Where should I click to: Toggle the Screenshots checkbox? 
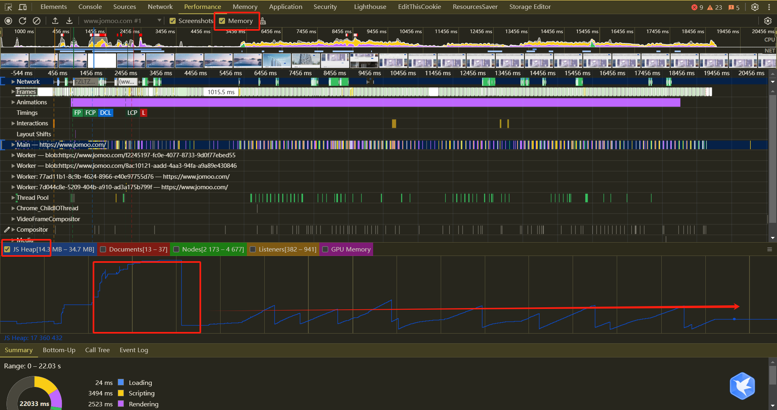click(173, 21)
